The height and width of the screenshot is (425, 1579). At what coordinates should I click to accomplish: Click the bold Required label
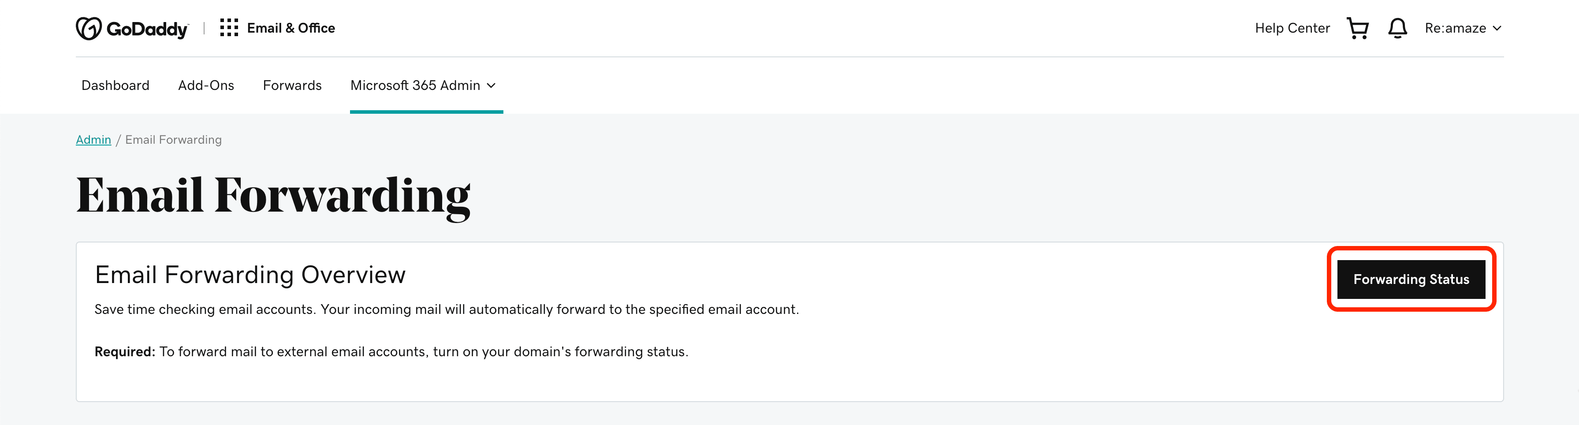pyautogui.click(x=124, y=351)
